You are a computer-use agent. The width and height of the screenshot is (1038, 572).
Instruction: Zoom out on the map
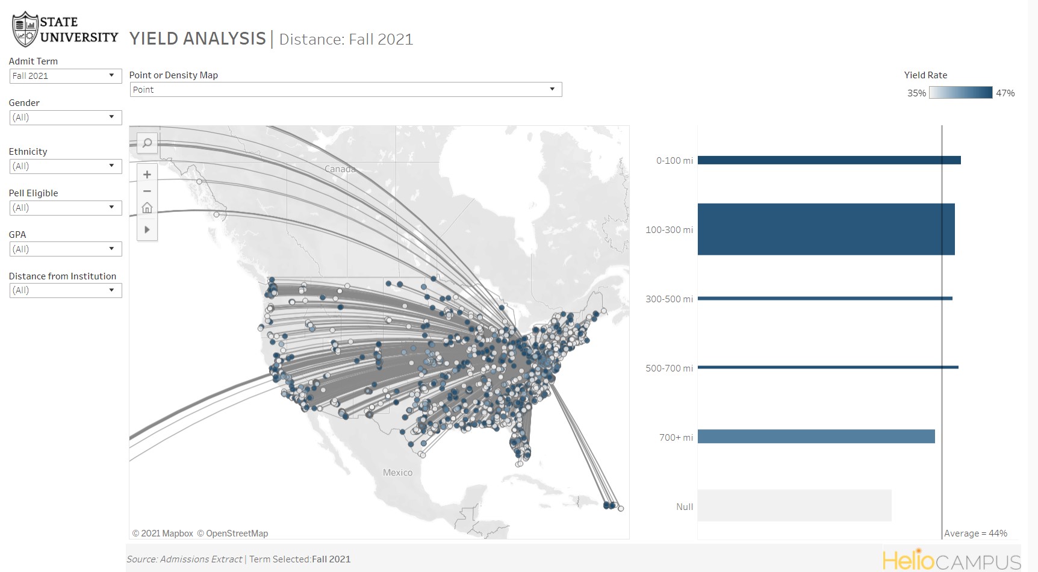click(x=147, y=191)
